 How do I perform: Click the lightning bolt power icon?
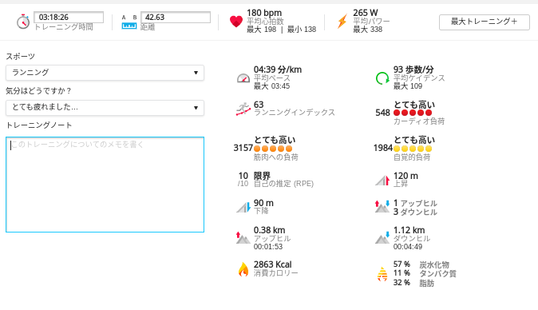tap(342, 22)
